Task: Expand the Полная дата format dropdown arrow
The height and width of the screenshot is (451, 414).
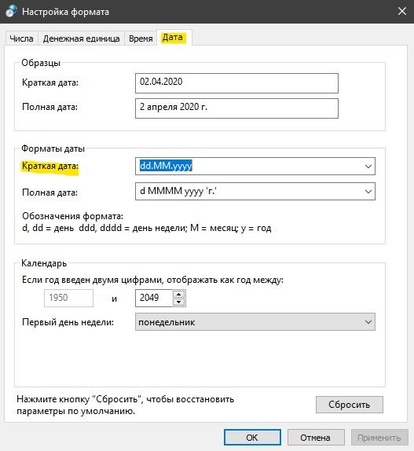Action: pyautogui.click(x=368, y=191)
